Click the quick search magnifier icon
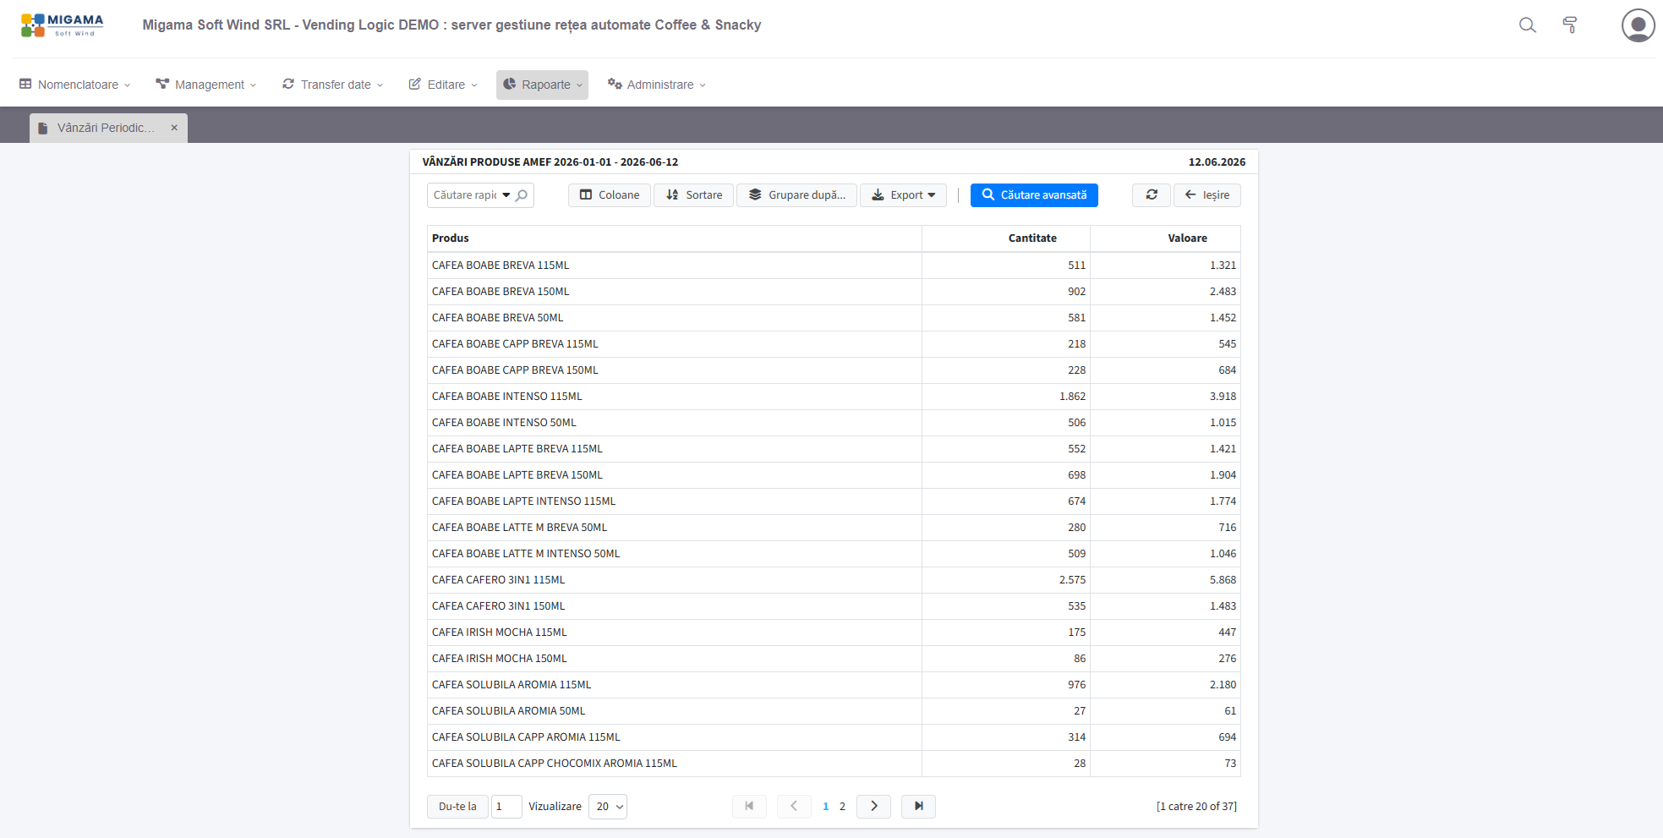Viewport: 1663px width, 838px height. tap(522, 195)
